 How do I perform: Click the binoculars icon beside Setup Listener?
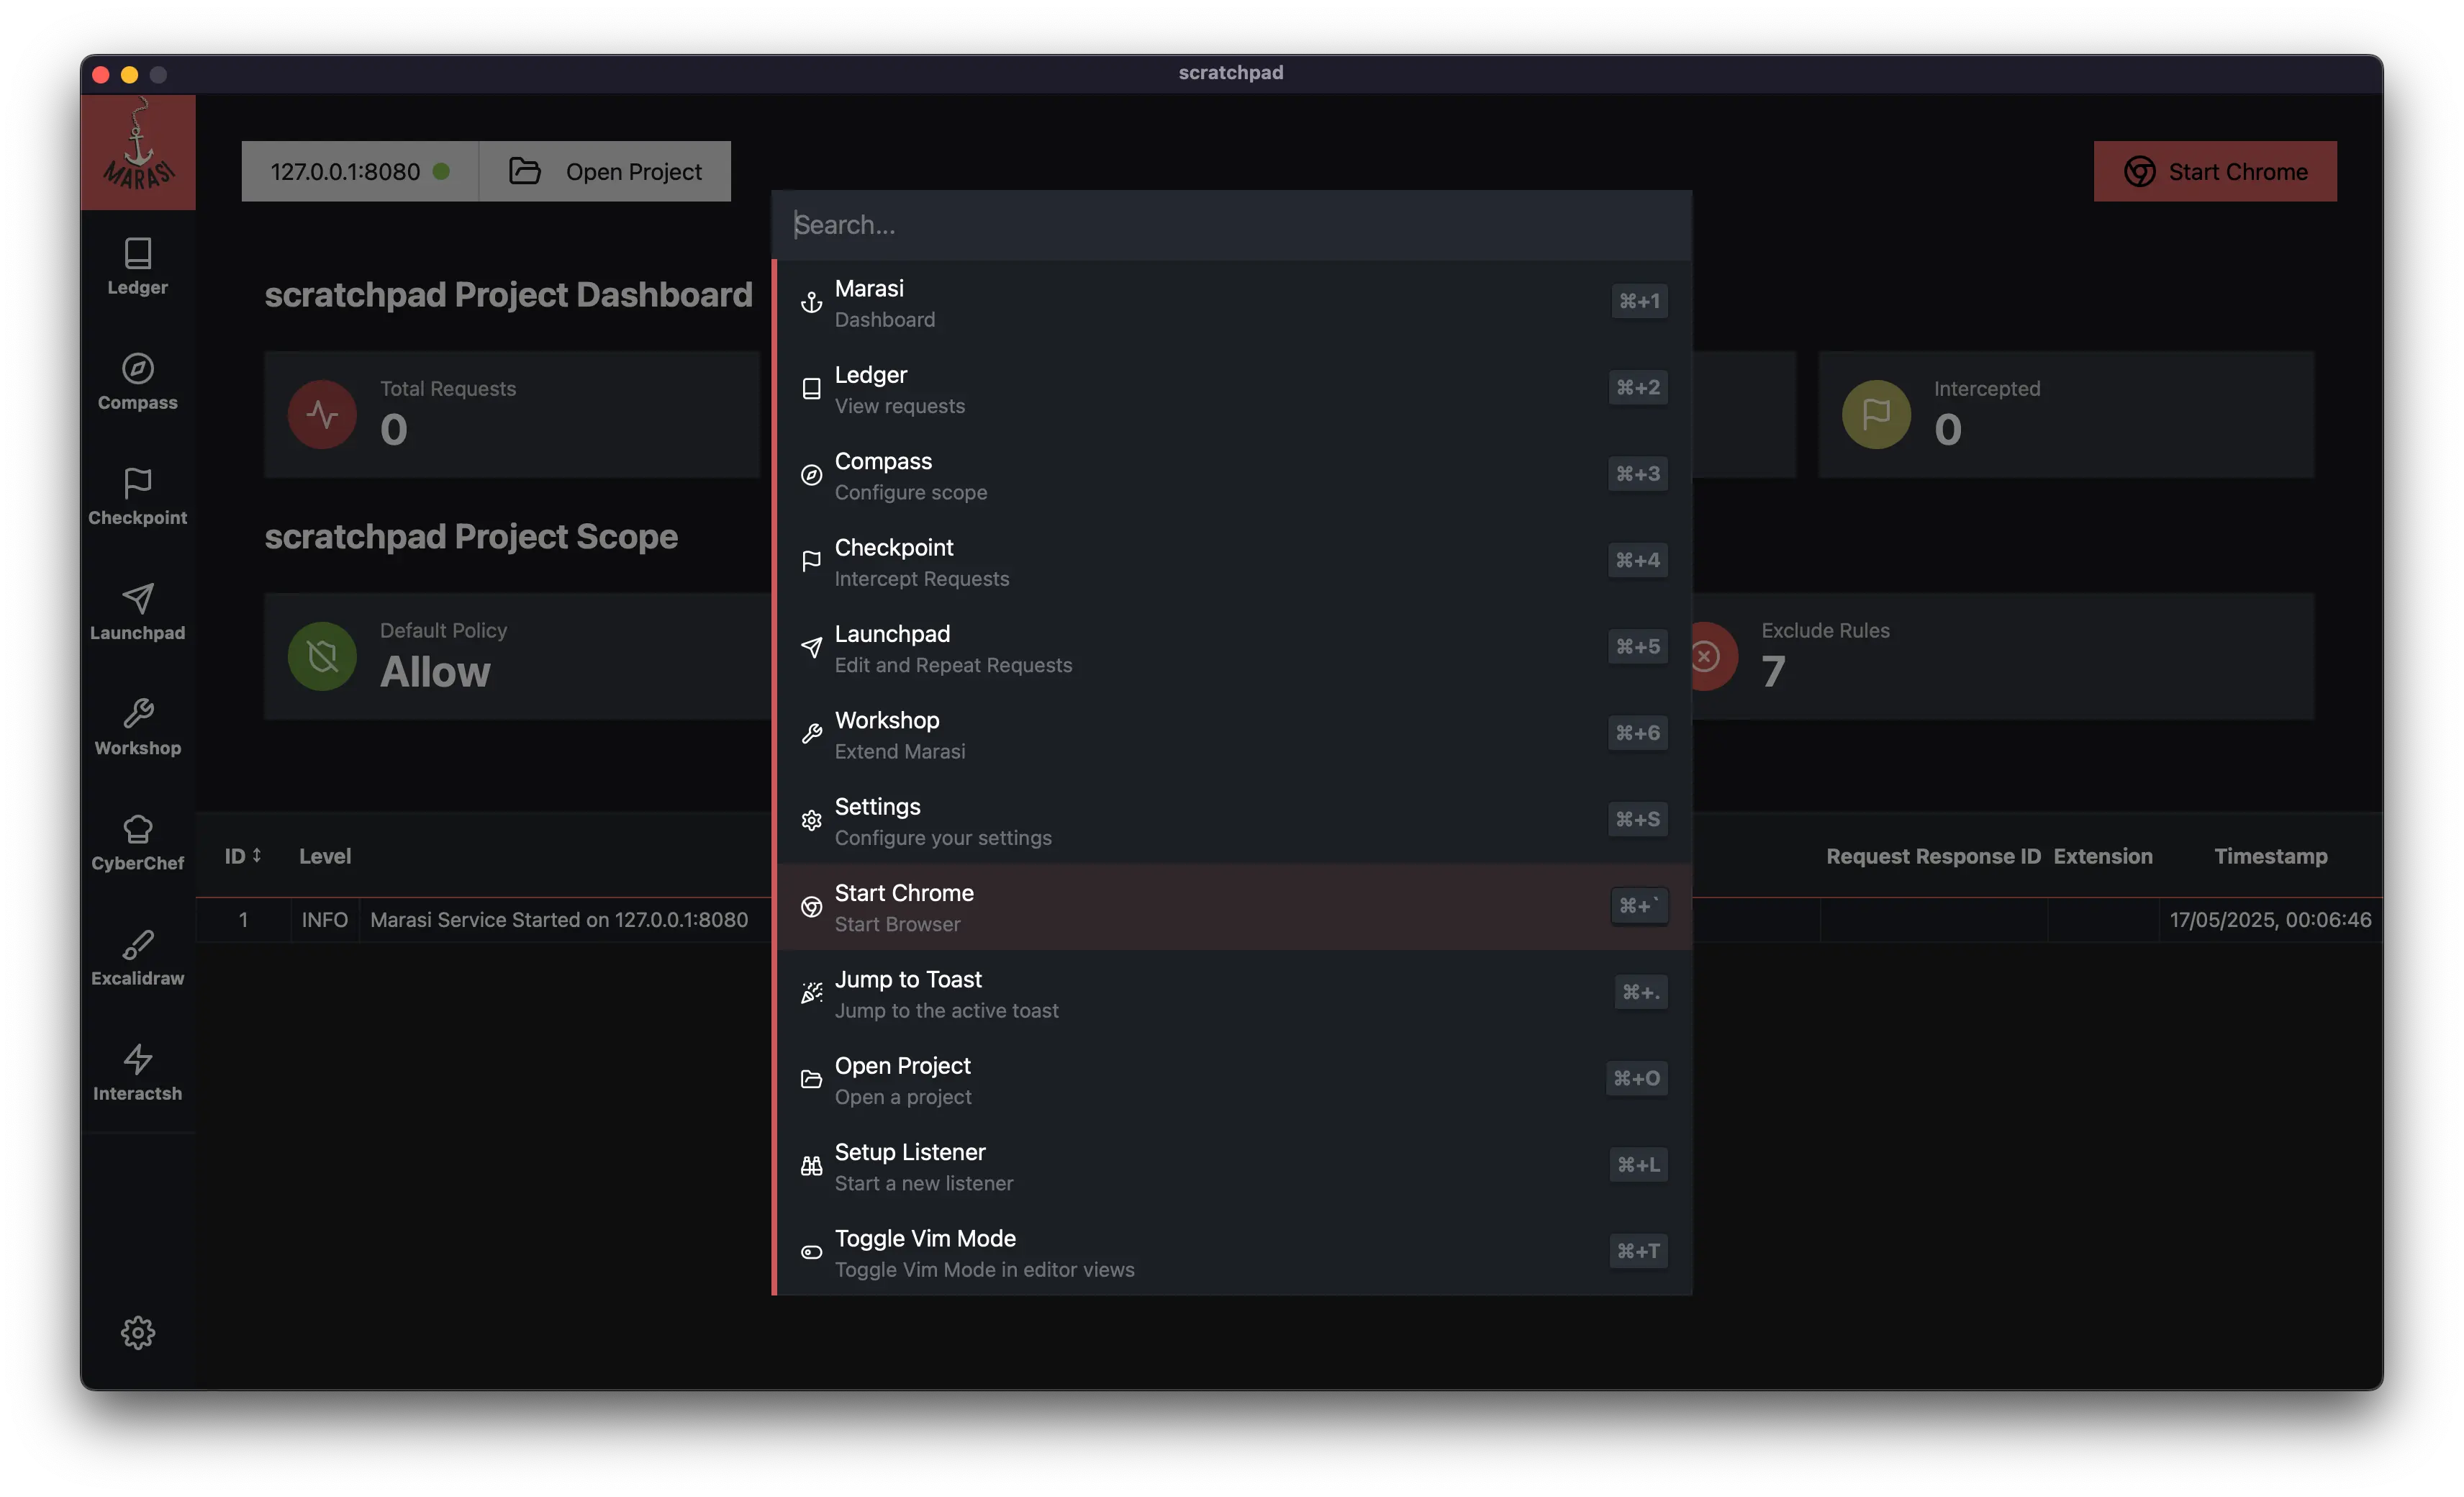[811, 1166]
